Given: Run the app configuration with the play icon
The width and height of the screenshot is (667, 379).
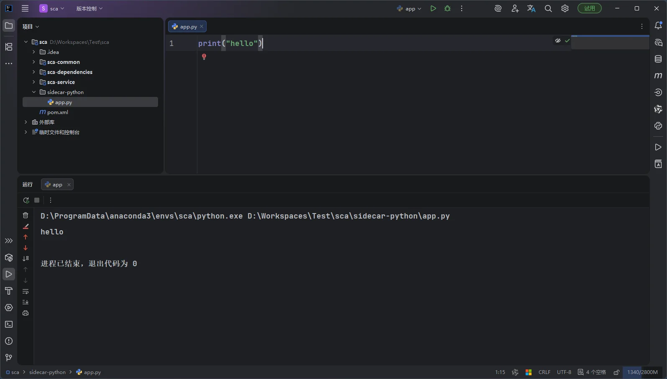Looking at the screenshot, I should click(433, 8).
